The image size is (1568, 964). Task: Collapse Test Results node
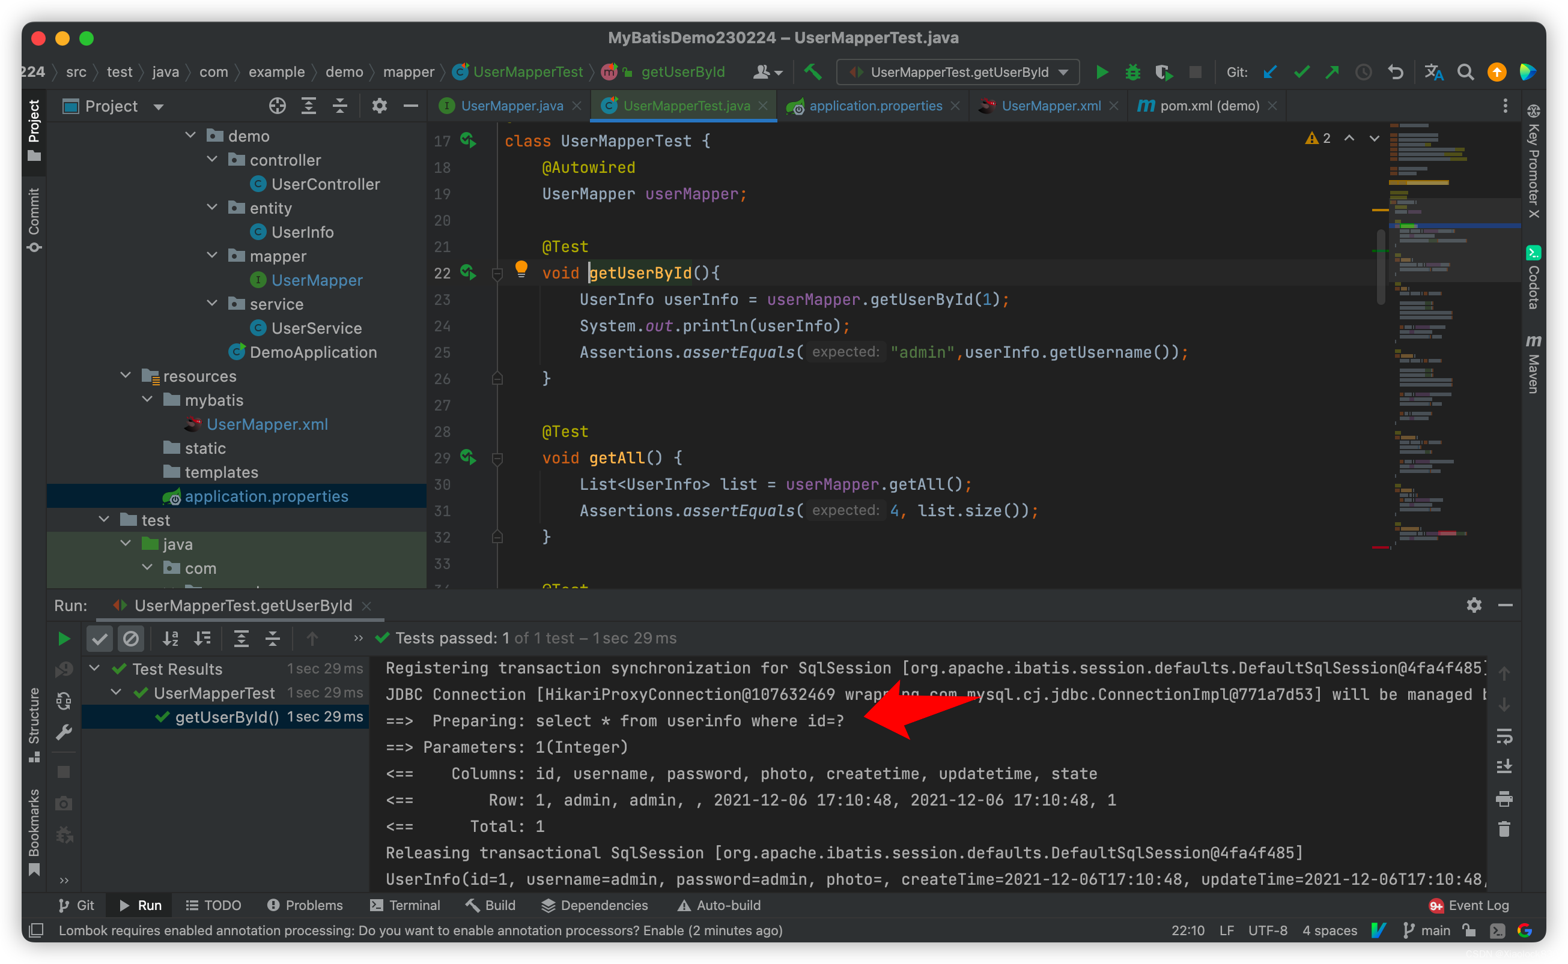[94, 668]
